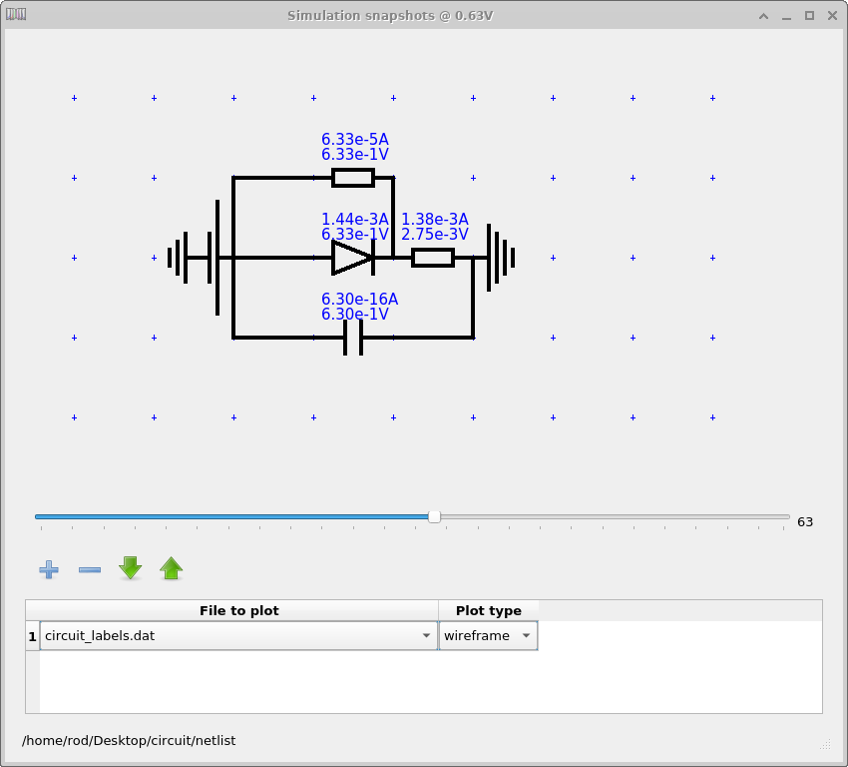This screenshot has height=767, width=848.
Task: Select row number 1 in the plot table
Action: point(32,635)
